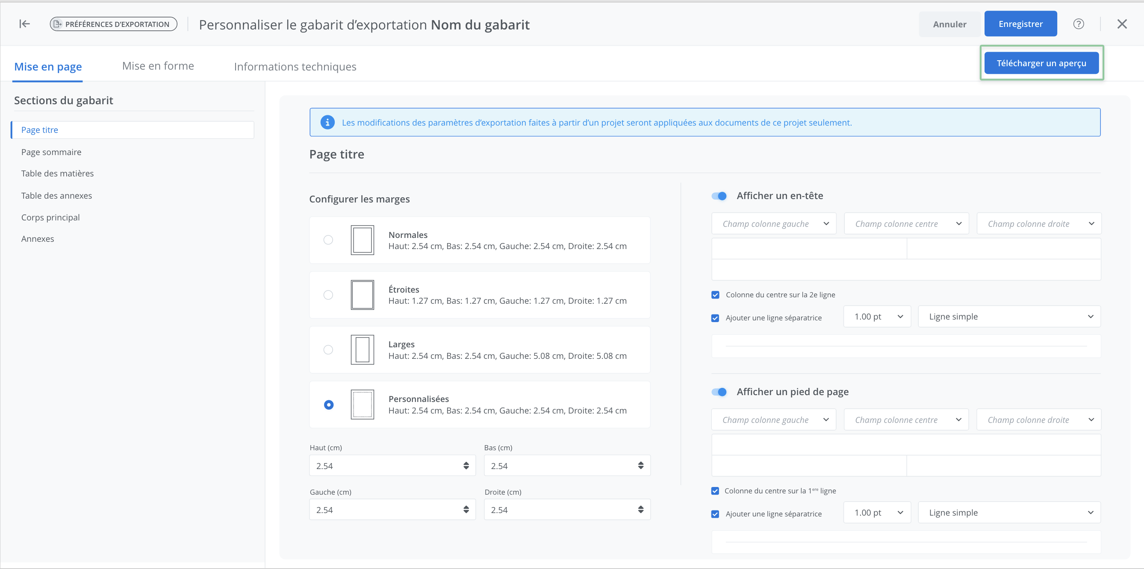Expand header Ligne simple style dropdown
Image resolution: width=1144 pixels, height=569 pixels.
(1009, 317)
